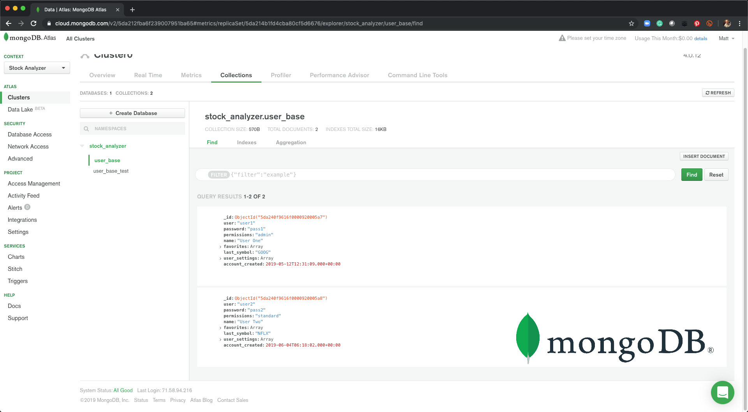Open the Intercom chat bubble

pyautogui.click(x=722, y=393)
